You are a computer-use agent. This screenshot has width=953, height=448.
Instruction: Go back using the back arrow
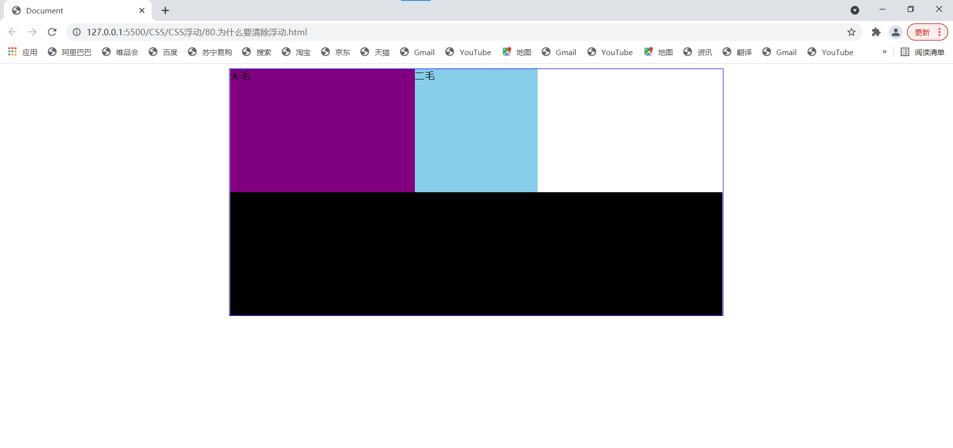(x=13, y=32)
